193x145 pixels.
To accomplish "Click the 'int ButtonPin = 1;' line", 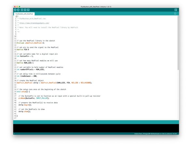I will click(x=25, y=56).
